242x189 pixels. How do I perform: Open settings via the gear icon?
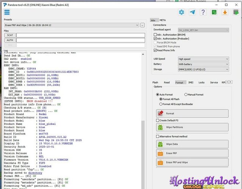coord(181,12)
